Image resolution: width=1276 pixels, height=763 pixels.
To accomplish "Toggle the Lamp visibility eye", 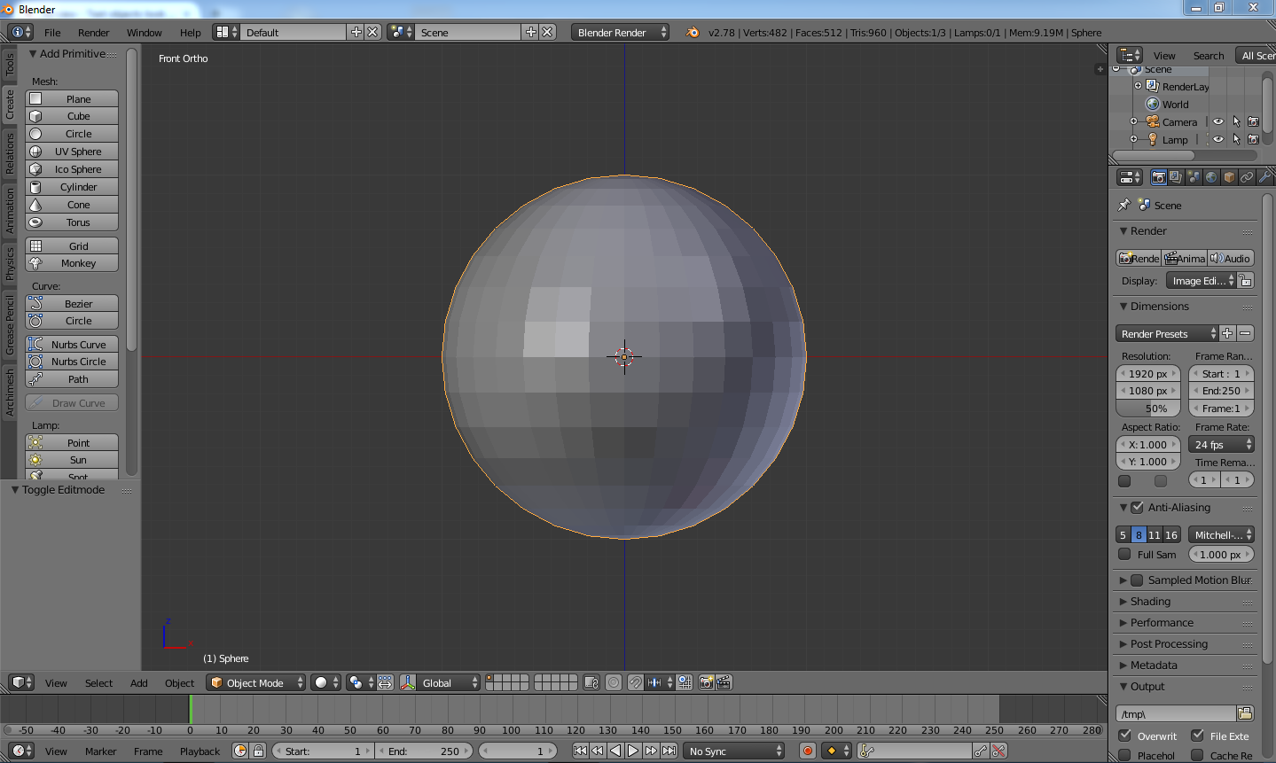I will 1218,139.
